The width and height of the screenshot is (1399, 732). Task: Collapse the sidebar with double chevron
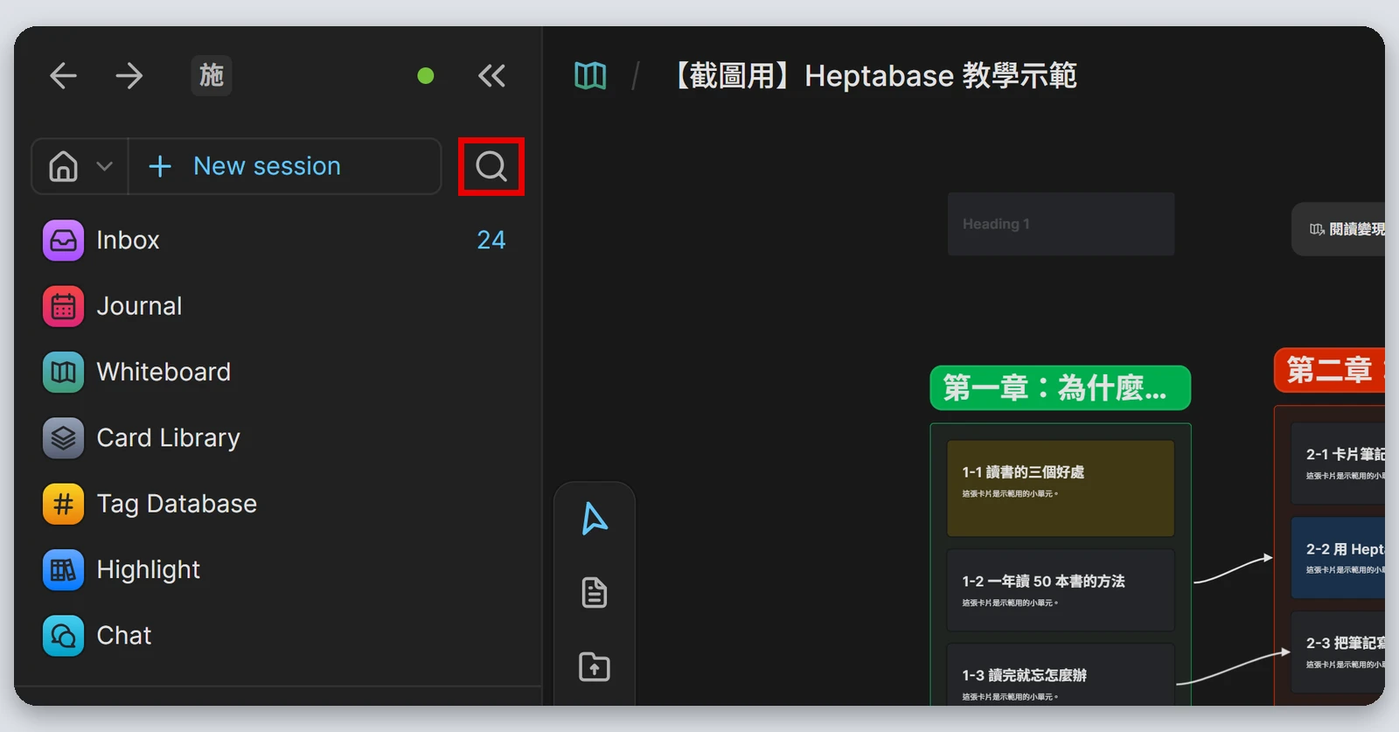pyautogui.click(x=491, y=76)
